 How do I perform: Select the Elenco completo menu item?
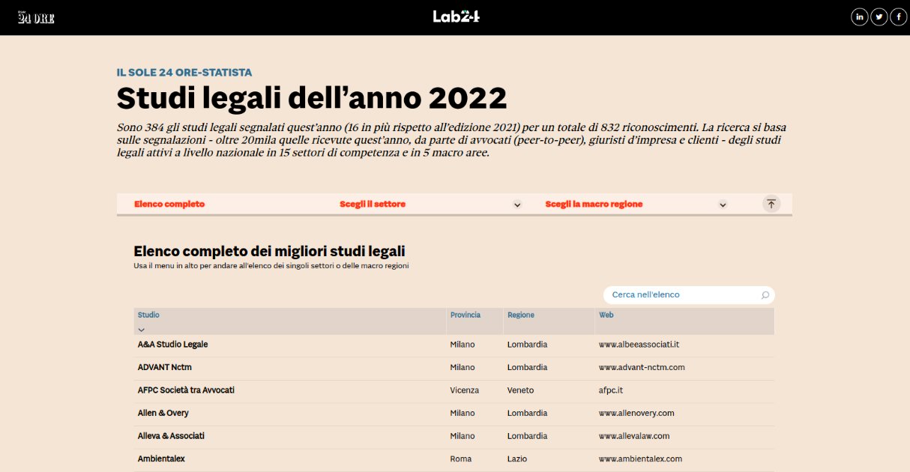[x=169, y=205]
